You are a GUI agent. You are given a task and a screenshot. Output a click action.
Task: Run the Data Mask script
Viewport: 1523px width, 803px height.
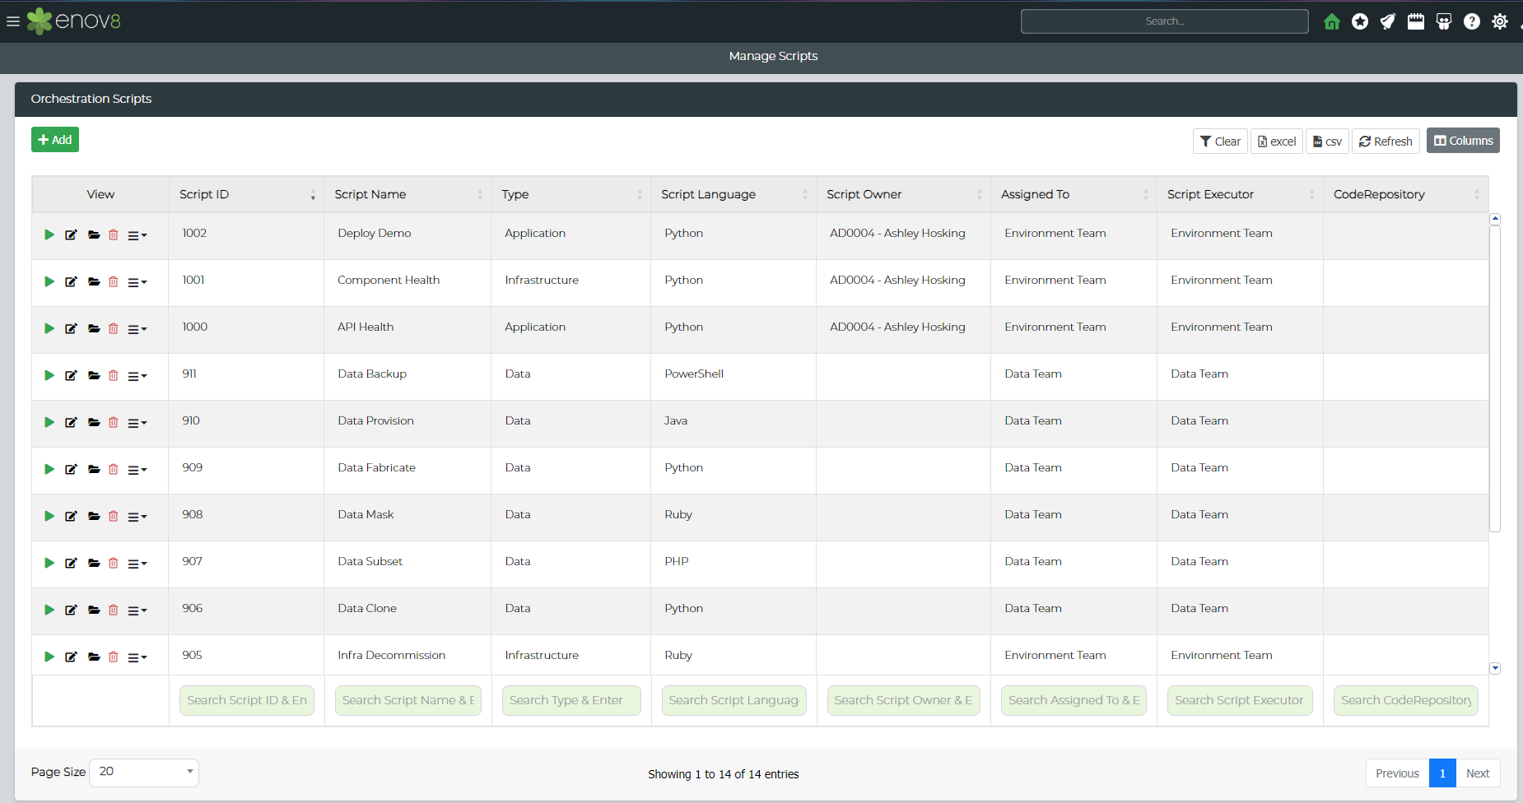coord(49,517)
